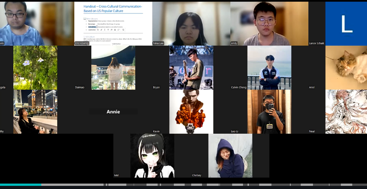
Task: Select Annie's name-only participant tile
Action: [113, 112]
